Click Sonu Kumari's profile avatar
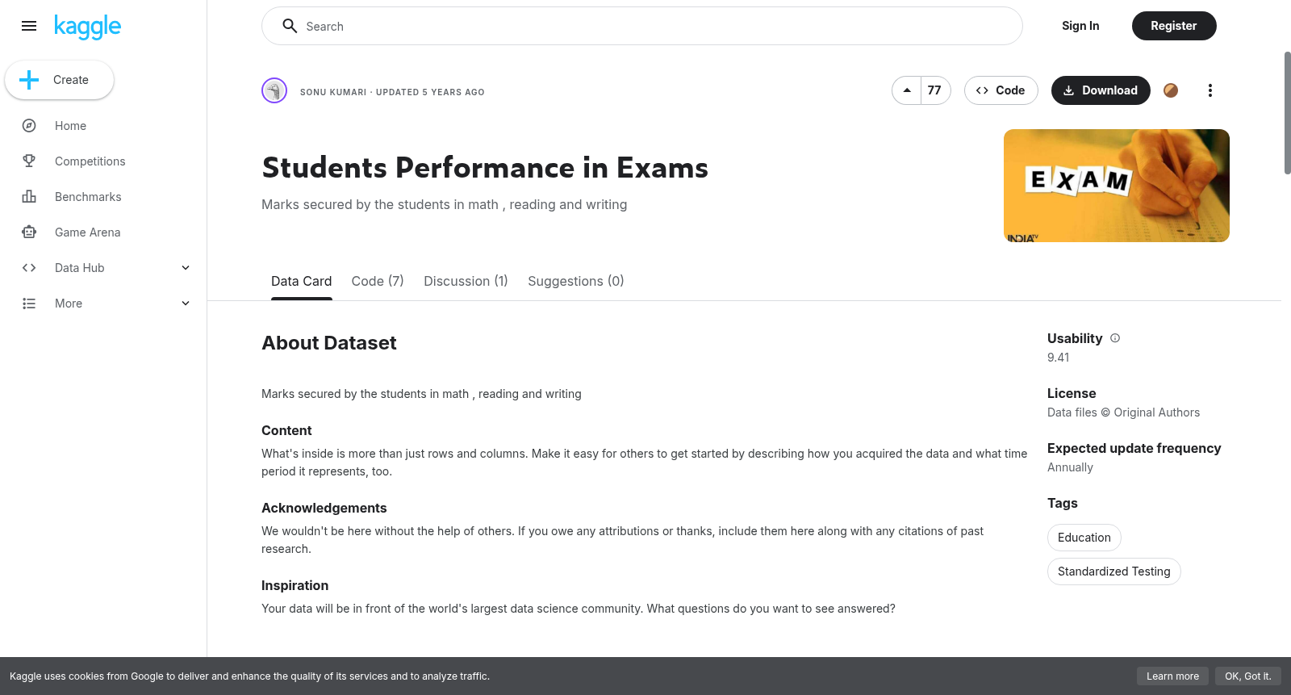The height and width of the screenshot is (695, 1291). (x=274, y=90)
